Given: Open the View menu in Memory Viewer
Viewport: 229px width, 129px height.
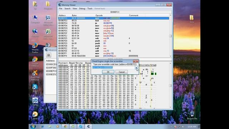Looking at the screenshot, I should [75, 9].
